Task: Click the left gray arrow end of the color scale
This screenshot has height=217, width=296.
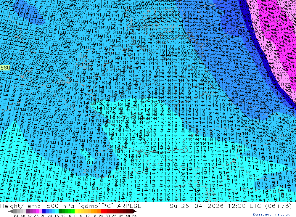Action: coord(11,211)
